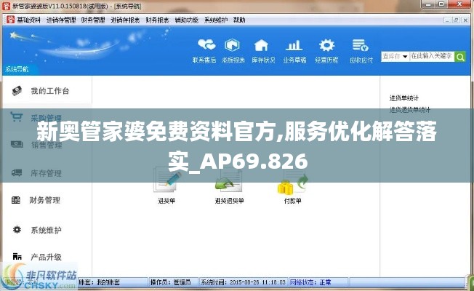Screen dimensions: 474x291
Task: Open the 应收应付 toolbar icon
Action: coord(361,51)
